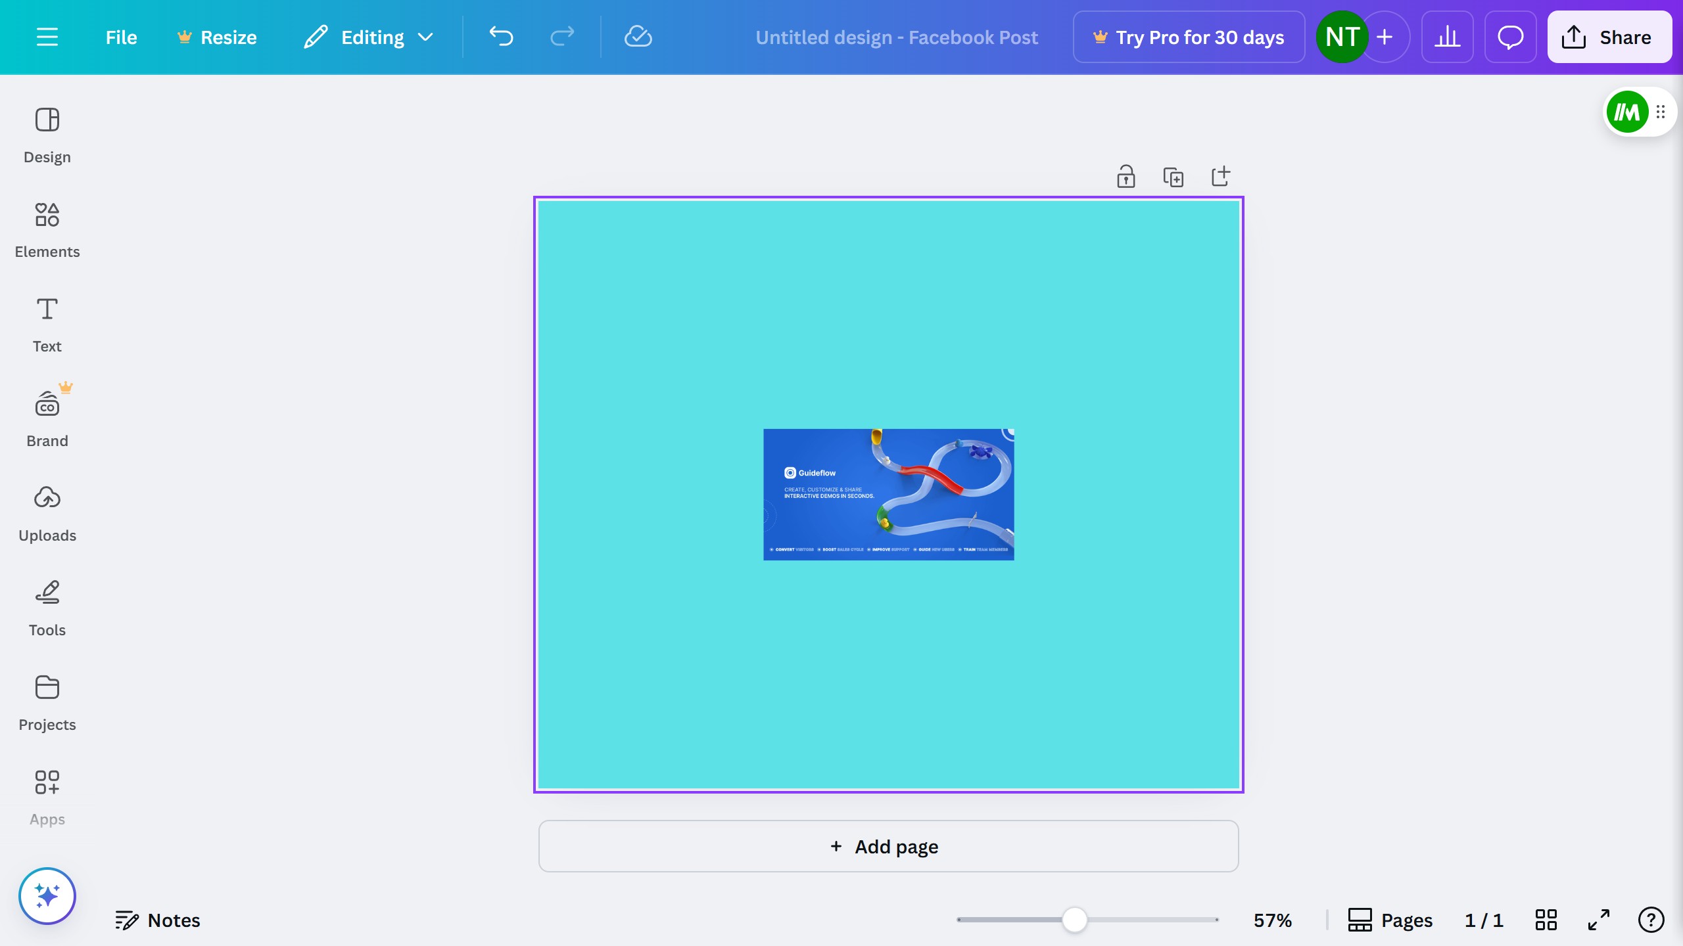
Task: Open the main menu hamburger
Action: tap(47, 37)
